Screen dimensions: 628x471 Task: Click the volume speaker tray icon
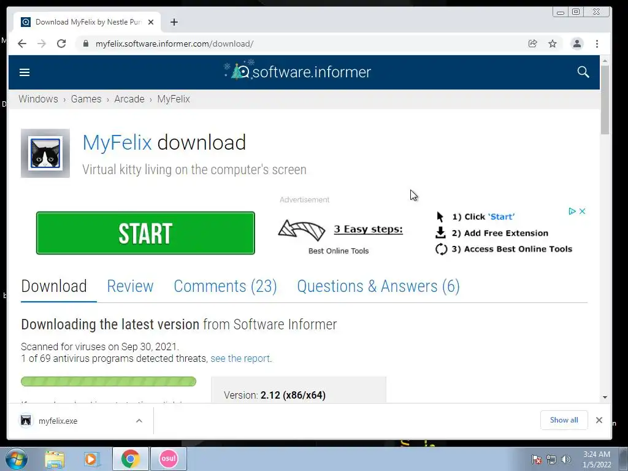pos(566,459)
